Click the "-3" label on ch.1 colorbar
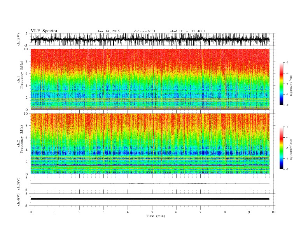Viewport: 308px width, 238px height. coord(287,63)
